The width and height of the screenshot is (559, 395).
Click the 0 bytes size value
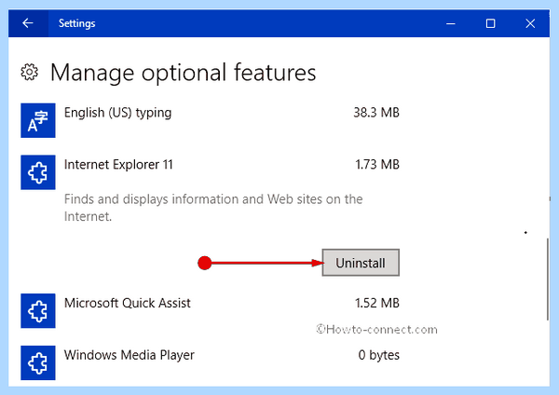pos(378,355)
